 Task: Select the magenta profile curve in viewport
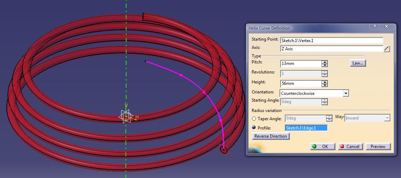point(204,91)
